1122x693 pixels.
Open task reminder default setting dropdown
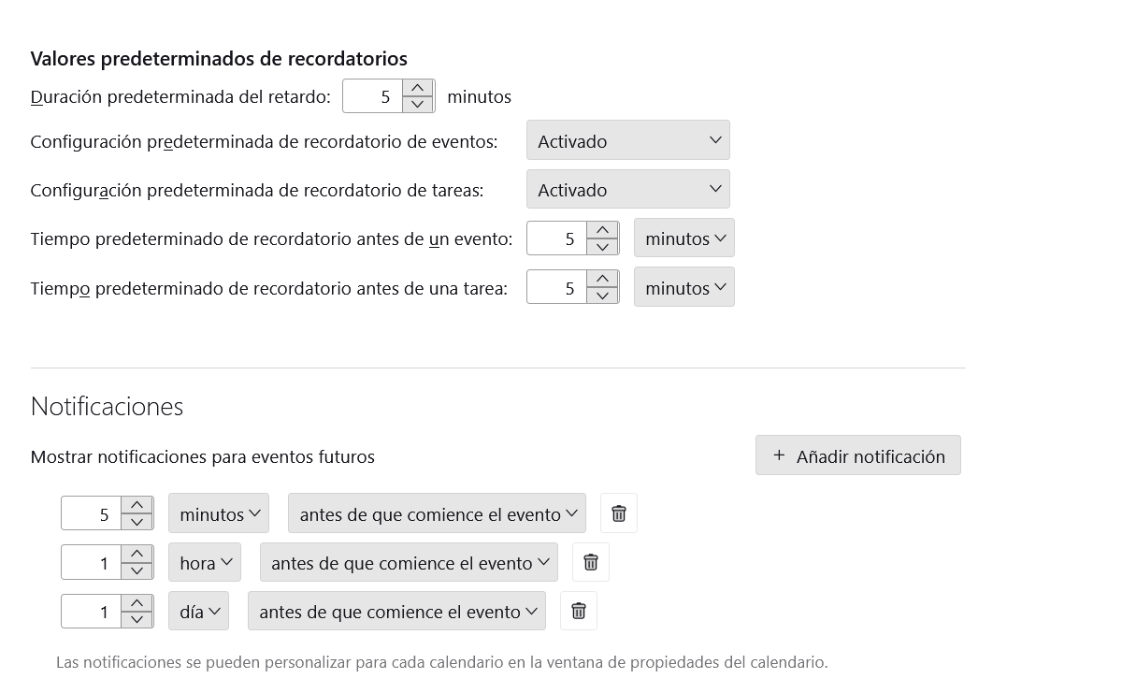(x=627, y=189)
